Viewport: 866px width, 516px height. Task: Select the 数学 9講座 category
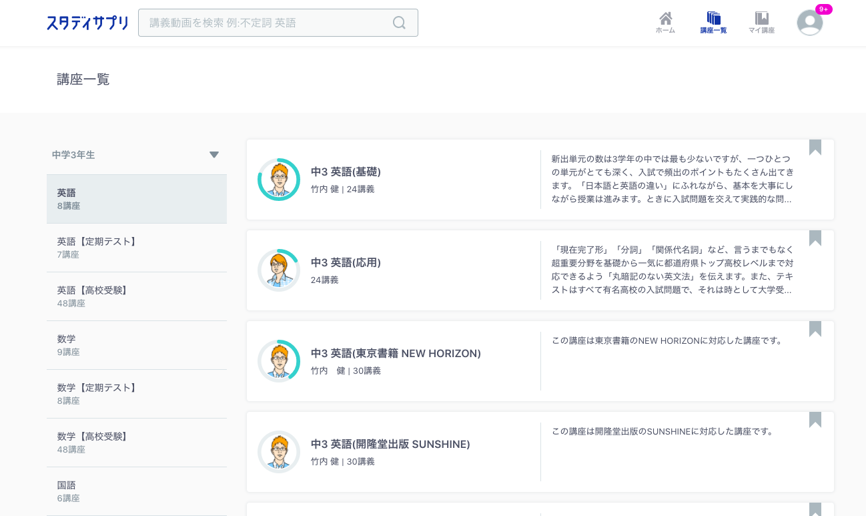[137, 345]
